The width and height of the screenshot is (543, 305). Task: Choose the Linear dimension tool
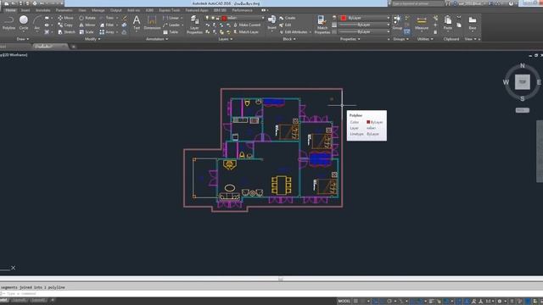(x=171, y=18)
